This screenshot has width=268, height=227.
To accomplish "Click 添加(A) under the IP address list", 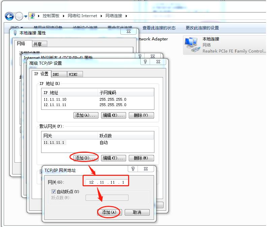I will click(x=86, y=115).
